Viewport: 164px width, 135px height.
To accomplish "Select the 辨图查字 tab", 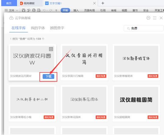I will coord(57,28).
